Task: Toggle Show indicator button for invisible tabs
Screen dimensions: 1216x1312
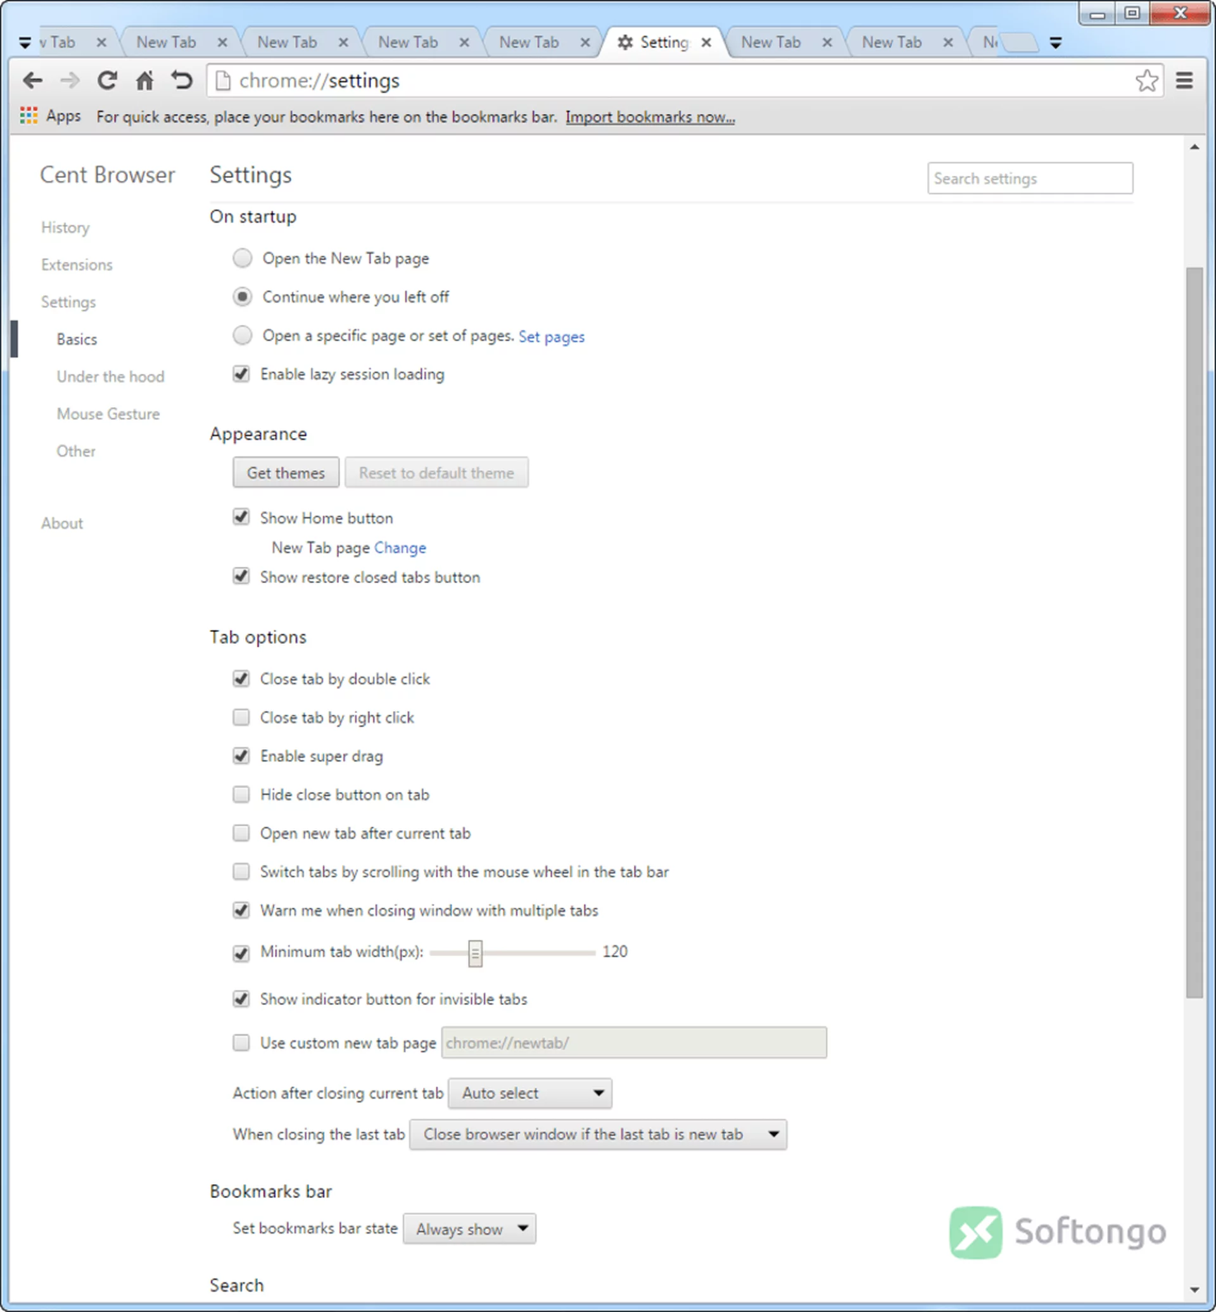Action: 241,999
